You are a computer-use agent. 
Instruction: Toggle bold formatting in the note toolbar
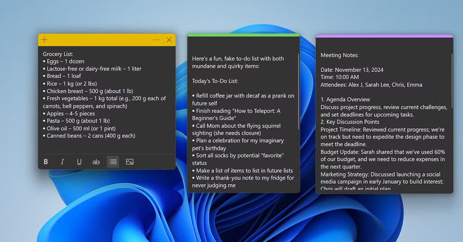click(46, 162)
